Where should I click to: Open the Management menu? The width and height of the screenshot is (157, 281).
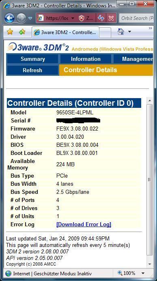pyautogui.click(x=133, y=59)
